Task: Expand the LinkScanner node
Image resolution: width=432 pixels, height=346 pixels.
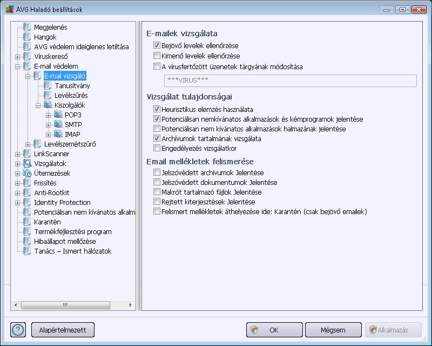Action: pyautogui.click(x=18, y=154)
